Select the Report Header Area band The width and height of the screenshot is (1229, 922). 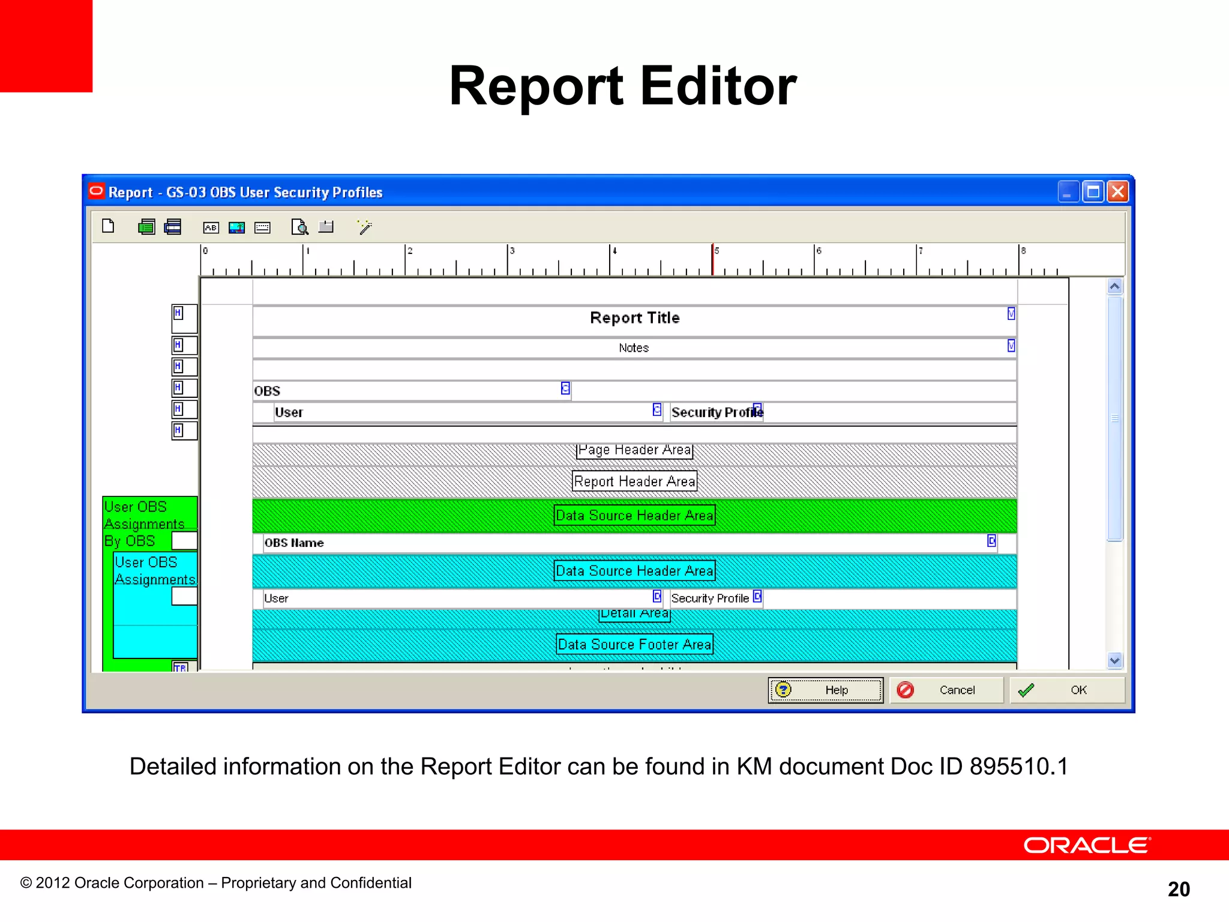pos(634,482)
